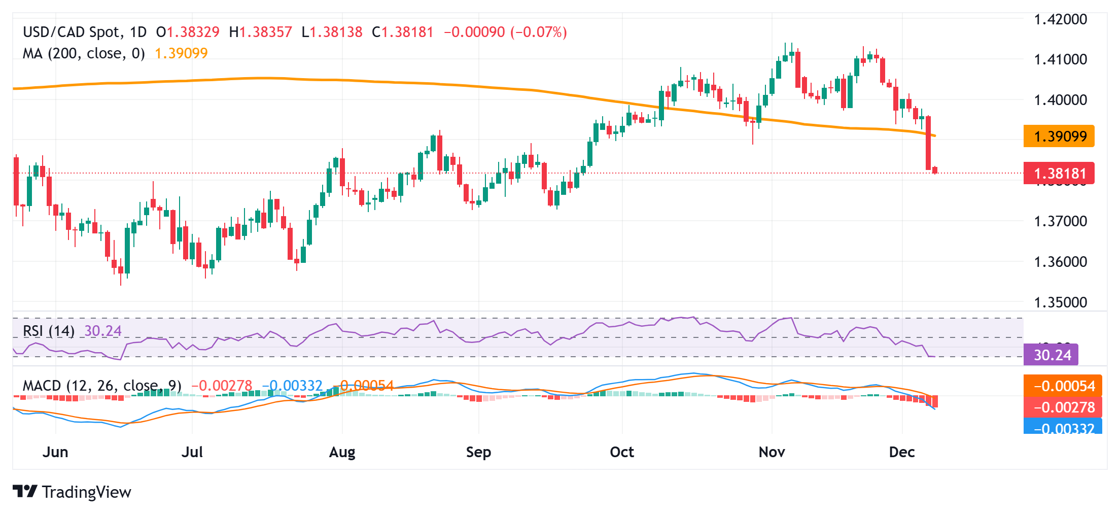Open the MACD (12, 26, close, 9) legend
Image resolution: width=1120 pixels, height=514 pixels.
pyautogui.click(x=102, y=386)
